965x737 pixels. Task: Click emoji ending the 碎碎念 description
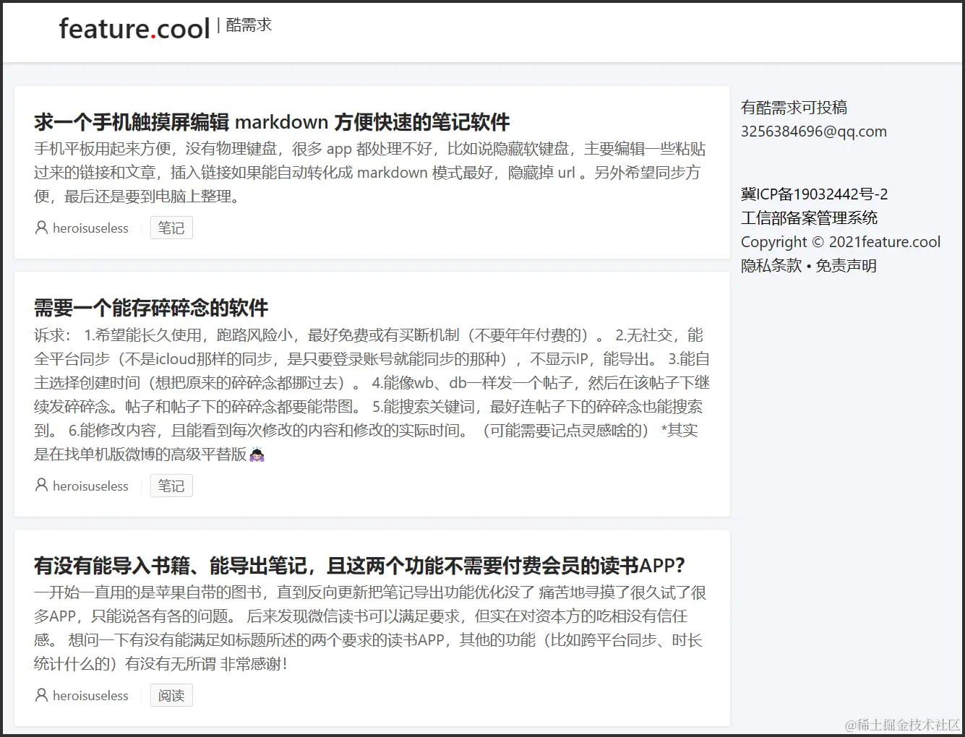(257, 454)
